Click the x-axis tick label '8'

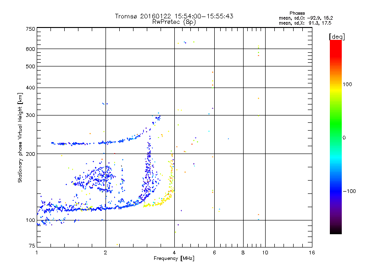[243, 253]
